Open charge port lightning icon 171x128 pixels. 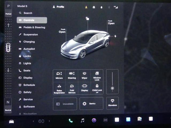tap(115, 36)
